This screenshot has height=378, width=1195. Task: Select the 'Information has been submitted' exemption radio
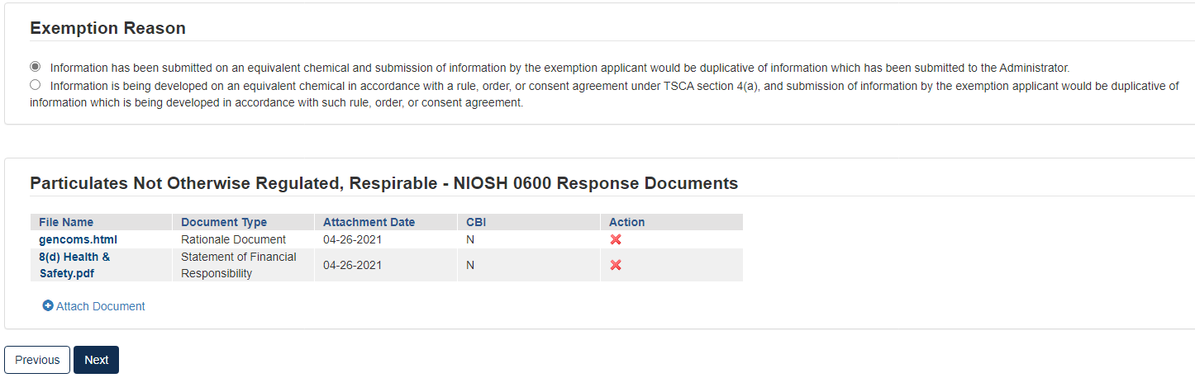click(x=36, y=67)
